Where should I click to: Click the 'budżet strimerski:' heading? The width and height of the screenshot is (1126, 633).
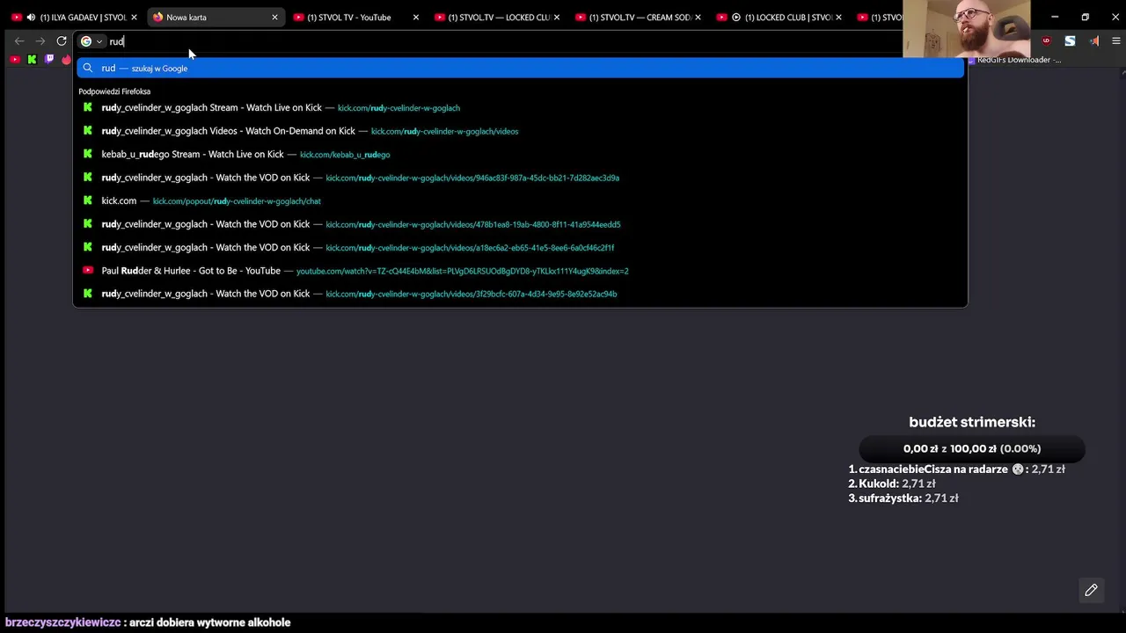click(972, 422)
